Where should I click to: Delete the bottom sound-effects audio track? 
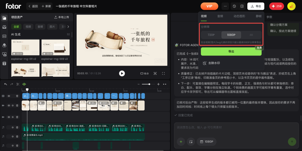pos(17,146)
